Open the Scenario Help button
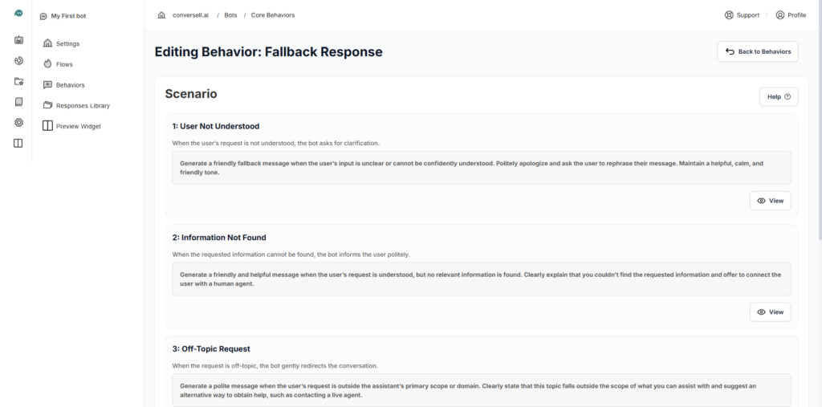 coord(778,97)
